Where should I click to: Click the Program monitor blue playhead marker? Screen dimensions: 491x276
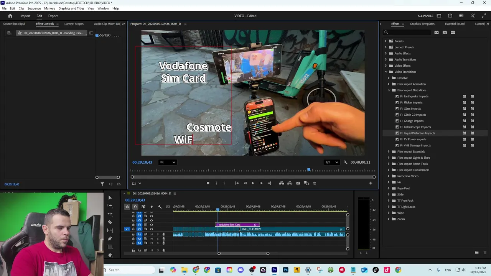pos(309,170)
